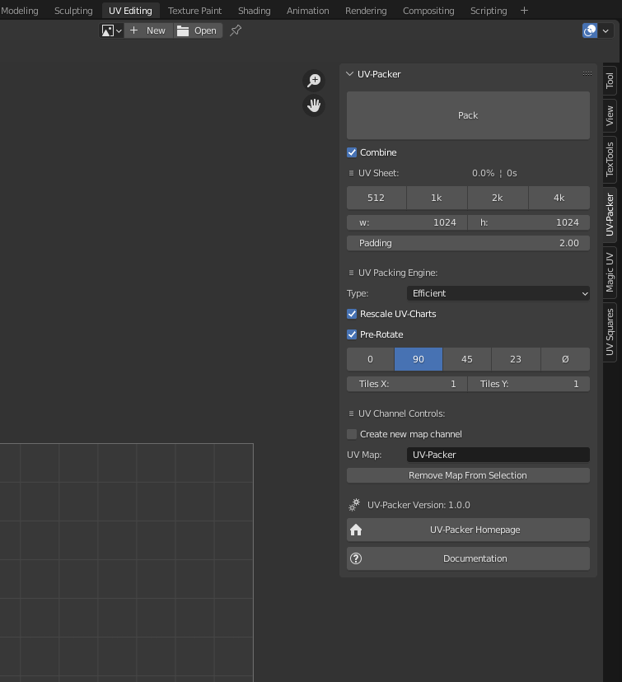Click the Padding value slider
Viewport: 622px width, 682px height.
point(468,243)
